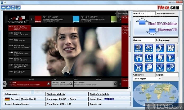Open the Station's schedule link
The image size is (184, 110).
pyautogui.click(x=110, y=94)
